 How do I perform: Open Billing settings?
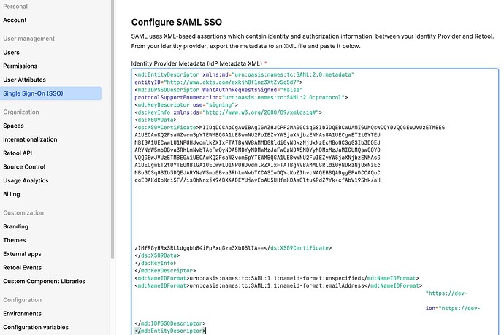pos(12,194)
